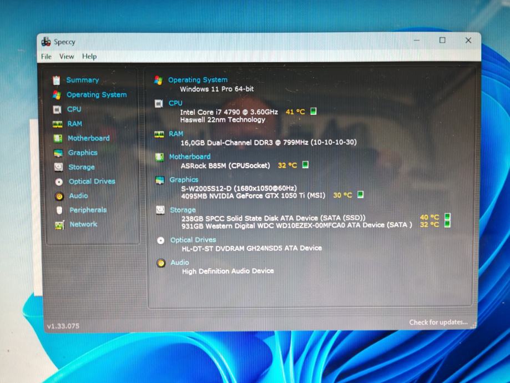Click the Motherboard icon in summary pane
The width and height of the screenshot is (510, 383).
159,157
